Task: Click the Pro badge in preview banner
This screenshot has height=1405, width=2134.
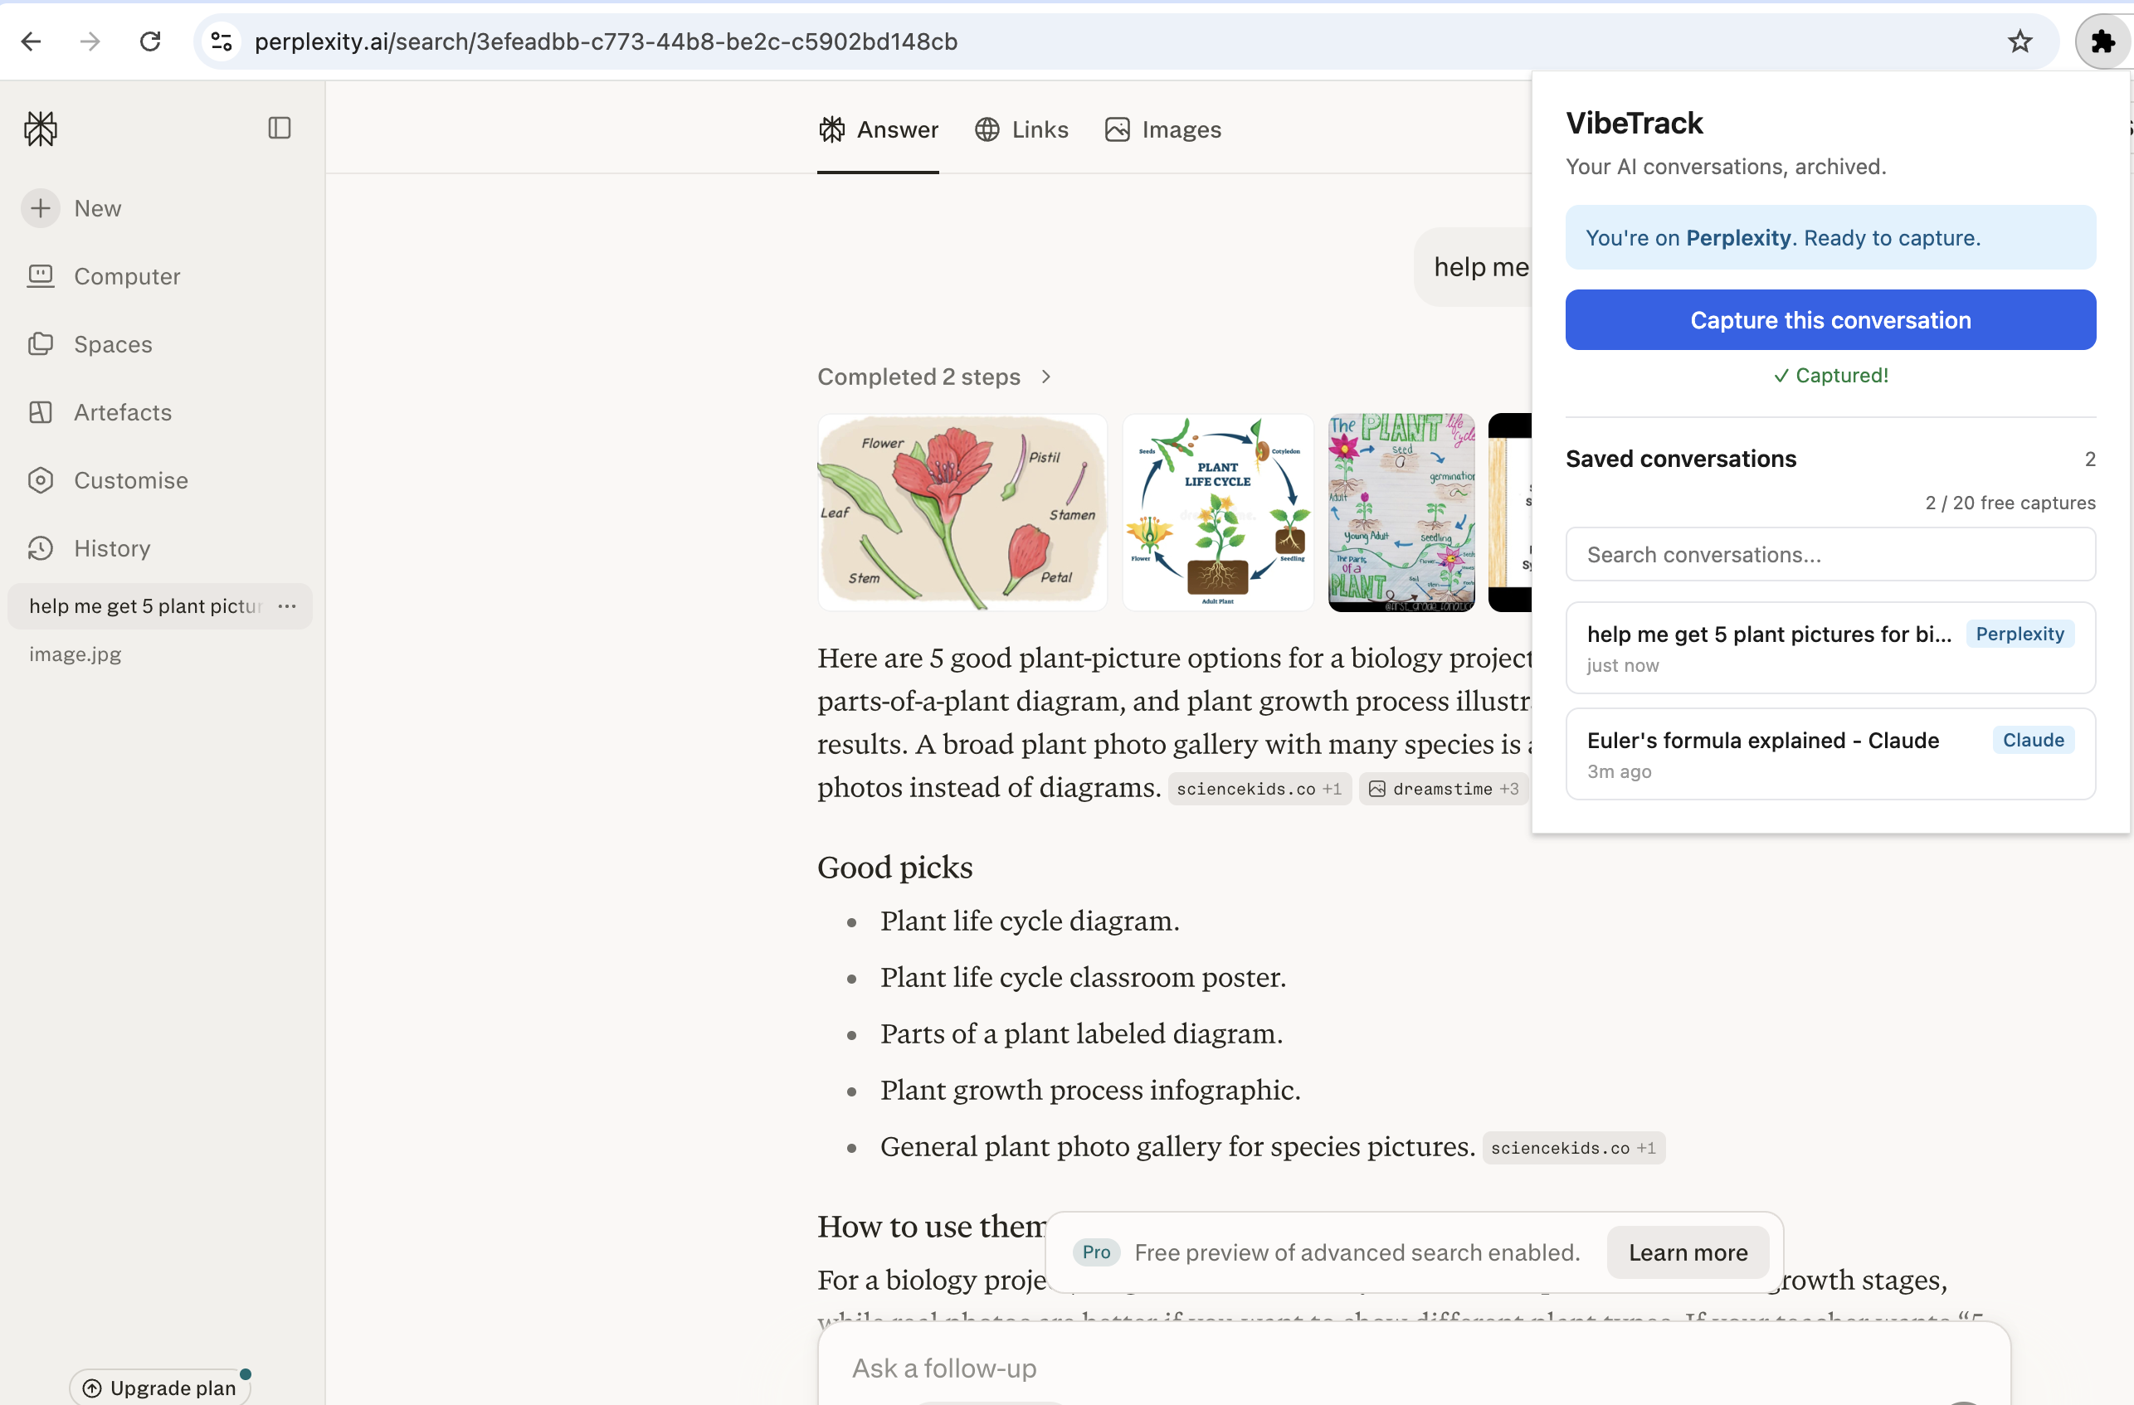Action: point(1096,1252)
